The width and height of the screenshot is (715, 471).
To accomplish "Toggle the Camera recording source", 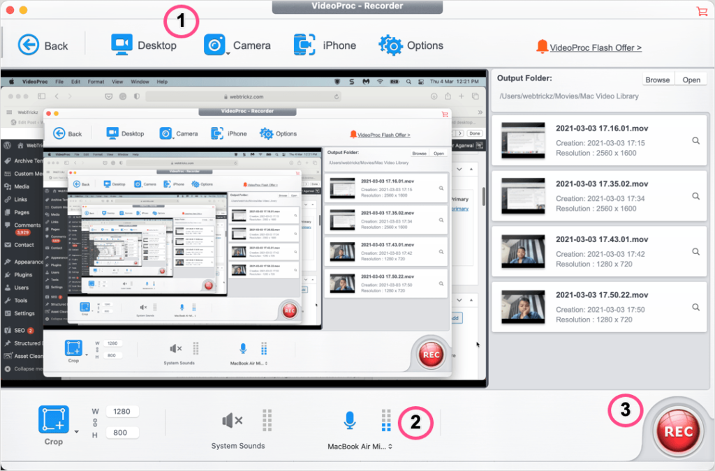I will point(214,44).
